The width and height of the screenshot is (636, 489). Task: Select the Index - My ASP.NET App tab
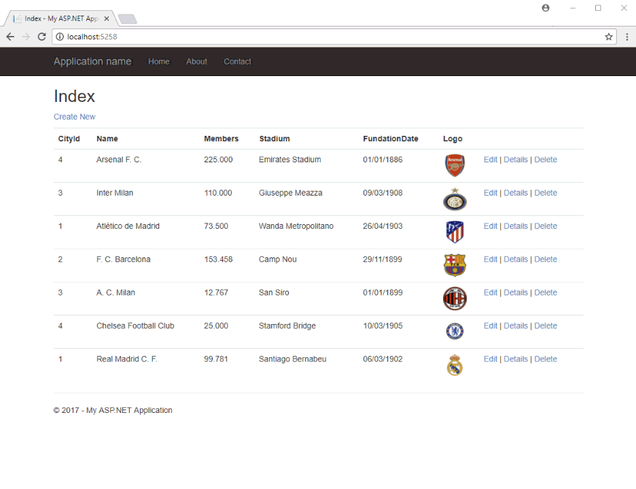click(61, 18)
